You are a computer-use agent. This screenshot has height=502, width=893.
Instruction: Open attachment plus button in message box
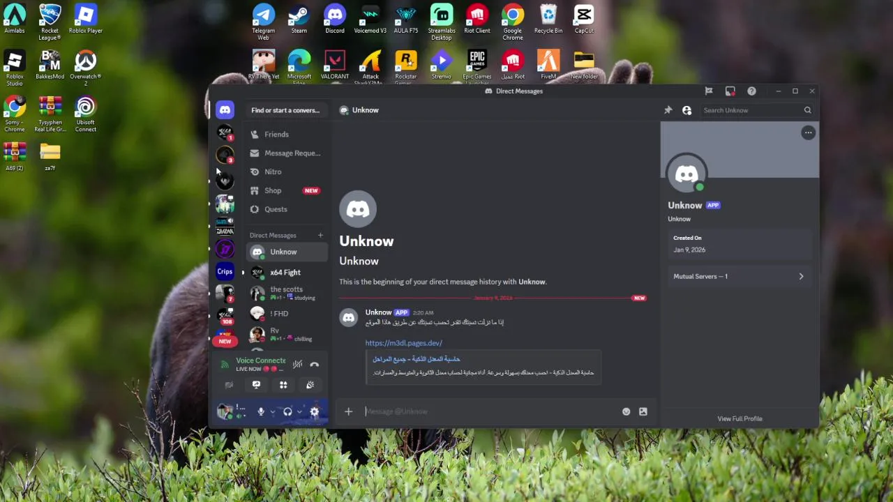point(348,411)
